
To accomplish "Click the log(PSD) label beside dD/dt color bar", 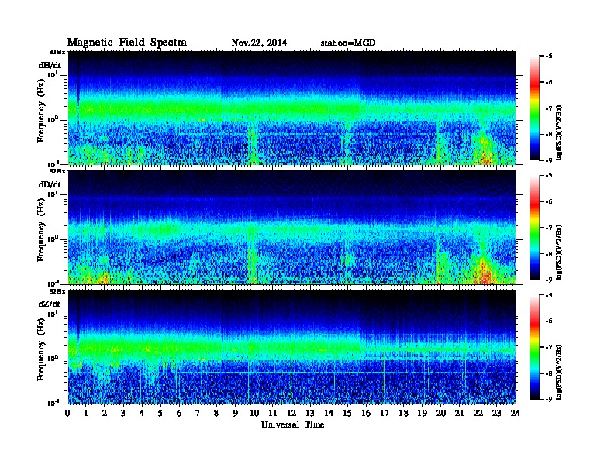I will coord(559,252).
